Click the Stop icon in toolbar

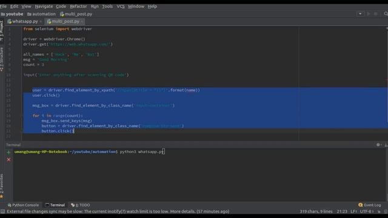pos(376,14)
